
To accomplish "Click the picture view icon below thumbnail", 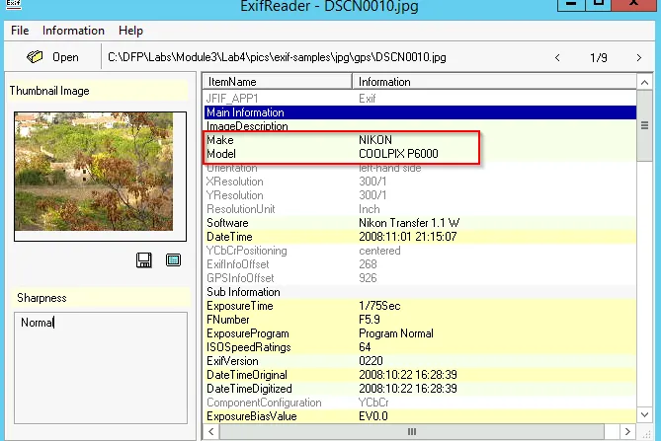I will point(173,260).
